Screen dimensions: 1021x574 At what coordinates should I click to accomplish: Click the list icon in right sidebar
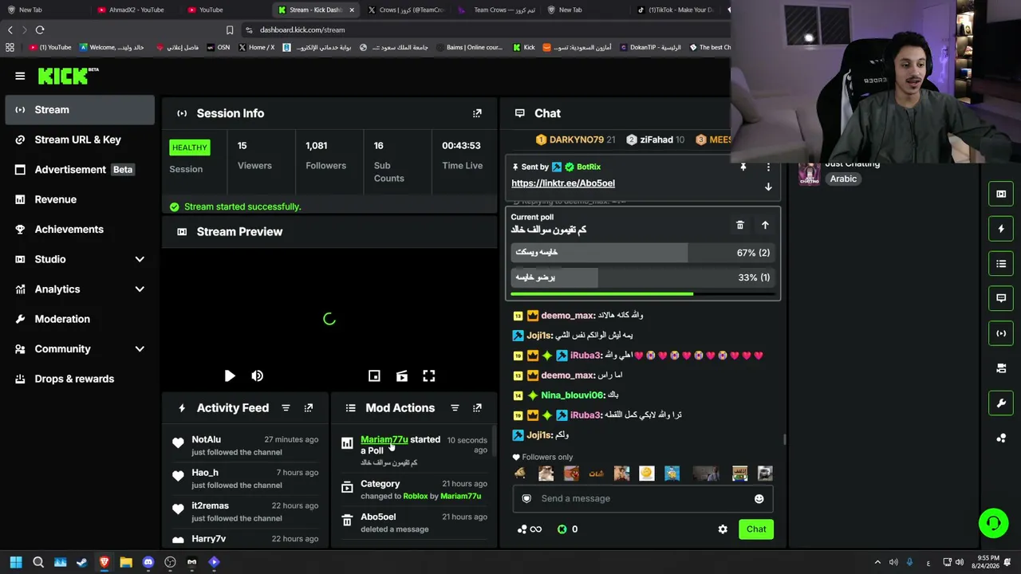pos(1001,263)
